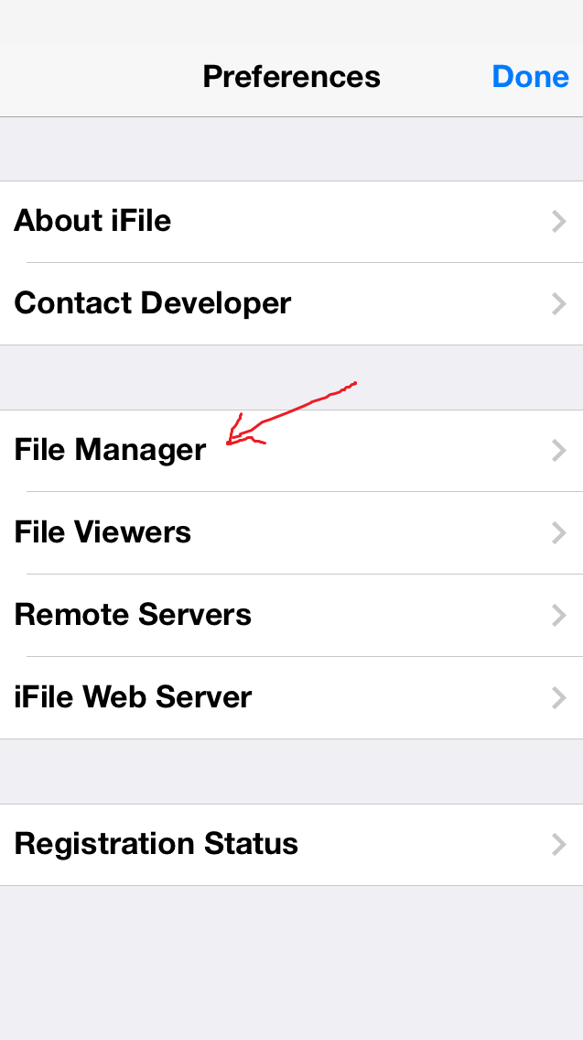
Task: Select the Contact Developer label
Action: [x=153, y=303]
